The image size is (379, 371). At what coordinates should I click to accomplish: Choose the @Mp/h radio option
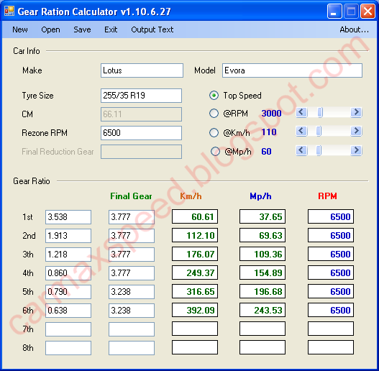coord(215,152)
